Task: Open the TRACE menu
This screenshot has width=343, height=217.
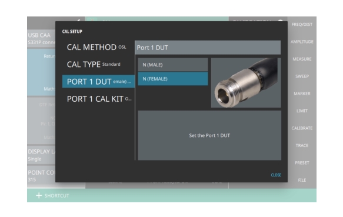Action: [x=302, y=145]
